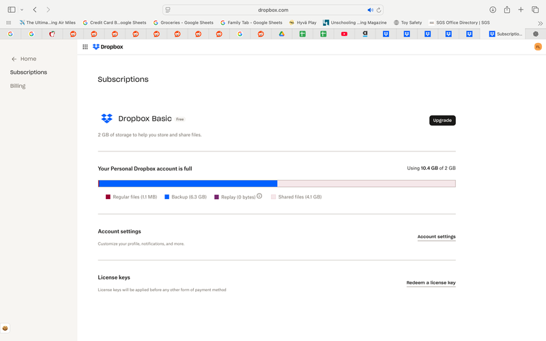Click the Free badge beside Dropbox Basic

click(180, 119)
